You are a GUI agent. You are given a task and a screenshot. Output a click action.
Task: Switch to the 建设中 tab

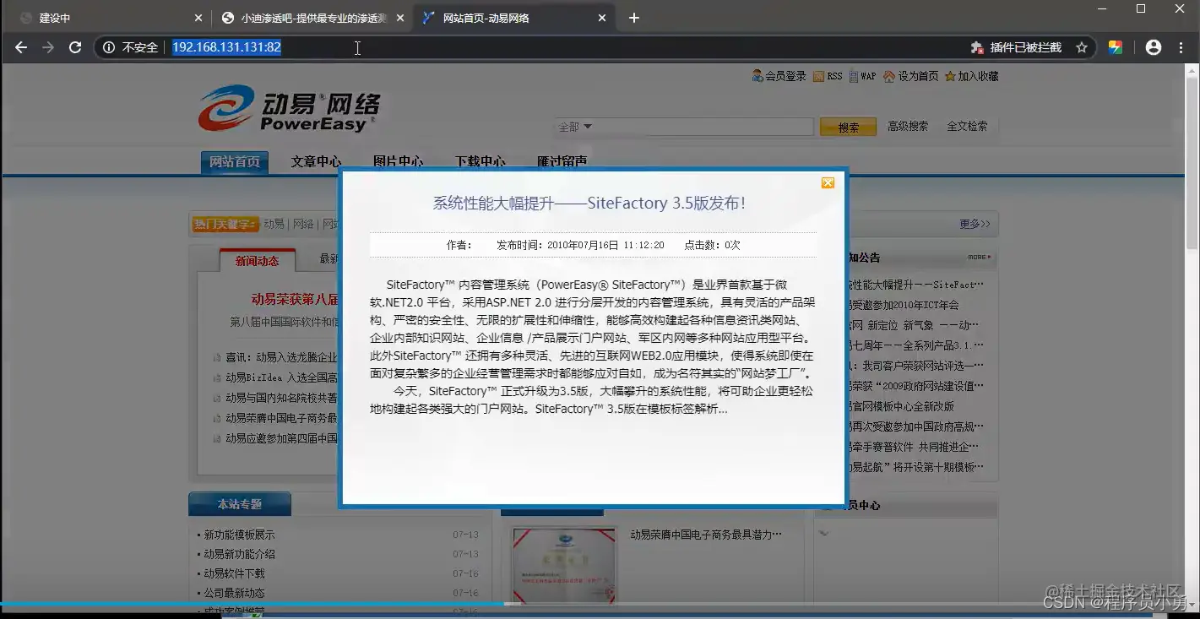click(x=110, y=18)
